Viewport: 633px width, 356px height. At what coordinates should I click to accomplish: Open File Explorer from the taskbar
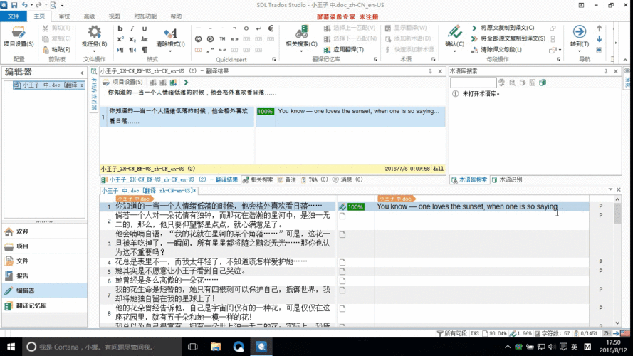(x=216, y=347)
